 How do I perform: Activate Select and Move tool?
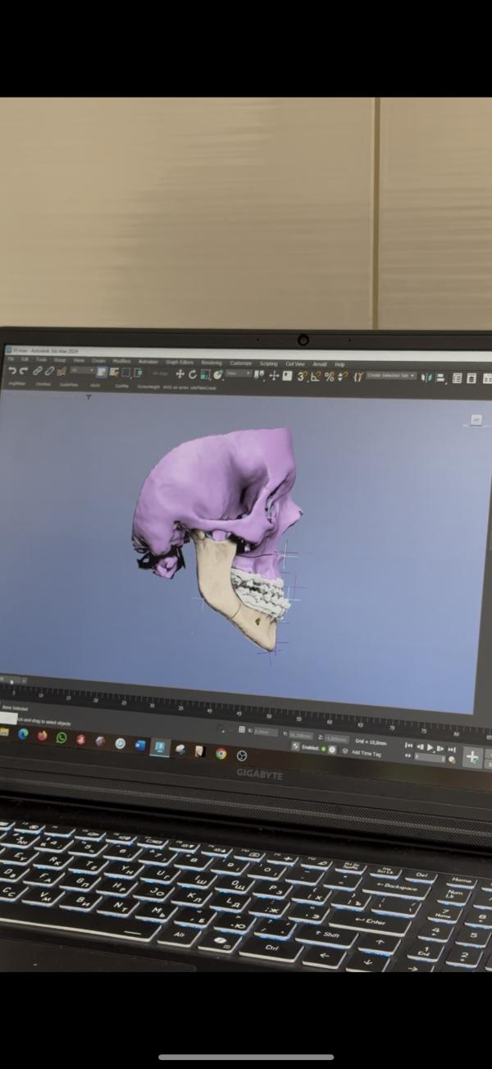[x=180, y=374]
